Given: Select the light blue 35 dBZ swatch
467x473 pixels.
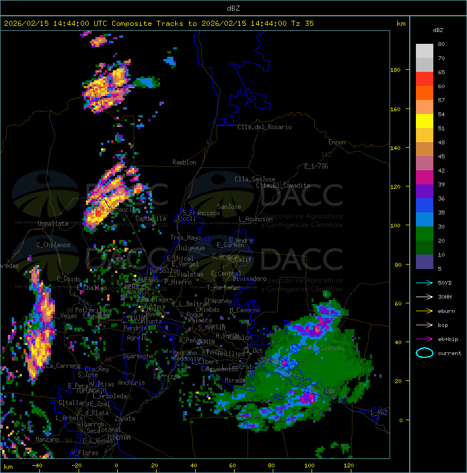Looking at the screenshot, I should pyautogui.click(x=424, y=219).
